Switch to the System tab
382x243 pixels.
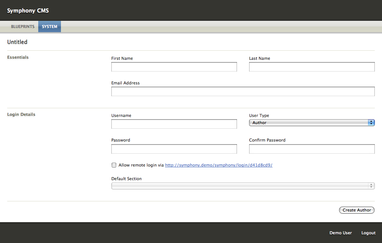[50, 27]
